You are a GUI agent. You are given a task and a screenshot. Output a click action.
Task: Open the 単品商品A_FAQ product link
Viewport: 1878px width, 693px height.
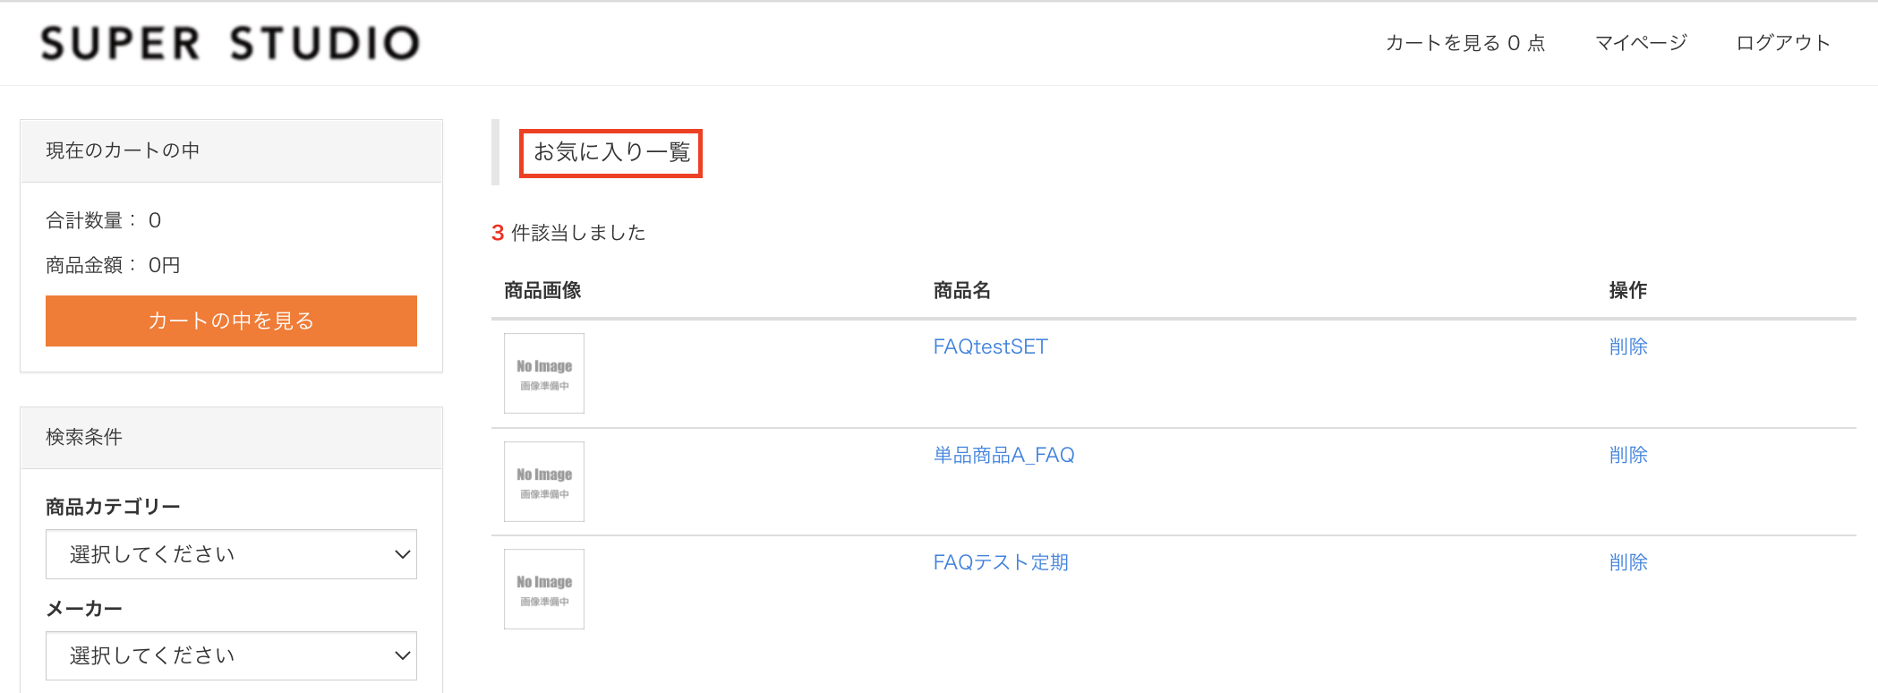tap(1003, 455)
